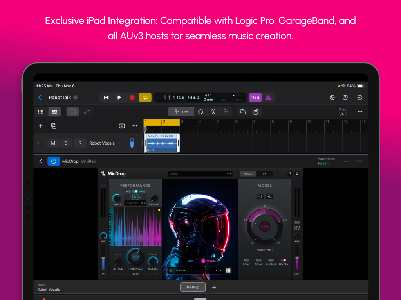Click the metronome icon in the toolbar
The width and height of the screenshot is (401, 300).
[269, 97]
